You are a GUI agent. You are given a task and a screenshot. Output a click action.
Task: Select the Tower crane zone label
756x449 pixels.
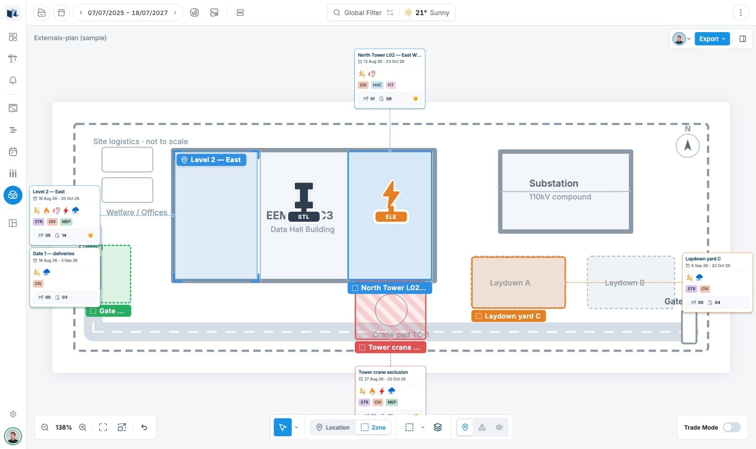(390, 347)
